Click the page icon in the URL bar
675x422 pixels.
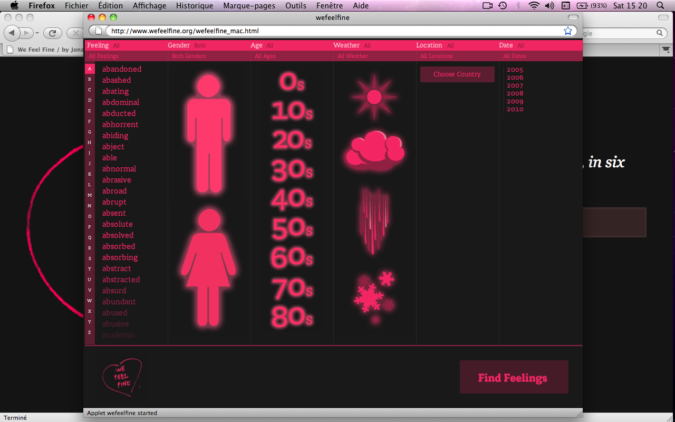click(x=98, y=31)
